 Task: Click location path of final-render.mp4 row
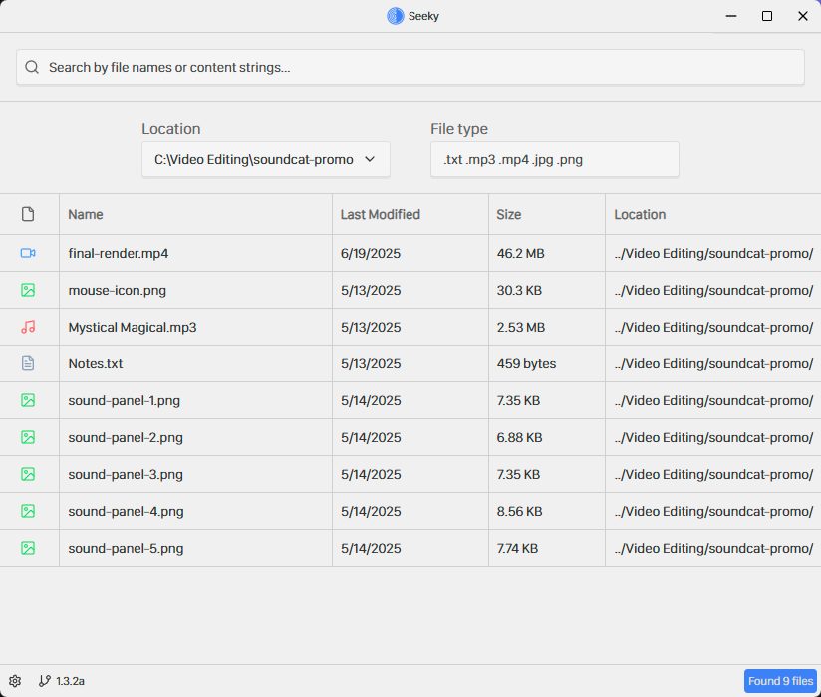point(713,253)
